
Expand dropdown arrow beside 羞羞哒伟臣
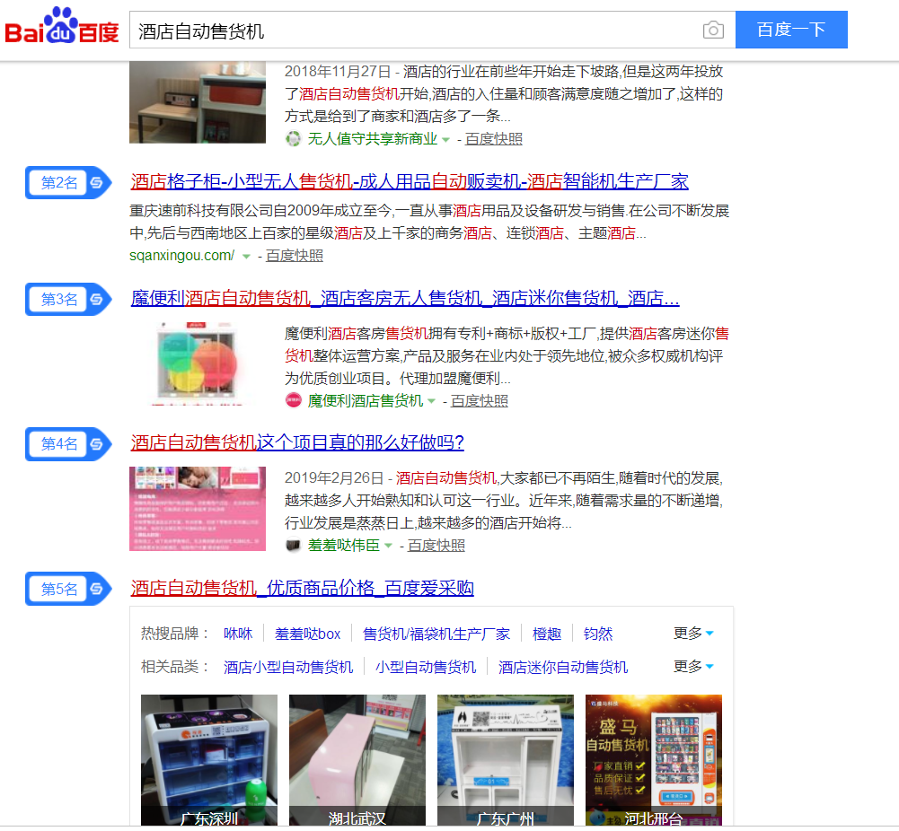(x=388, y=547)
